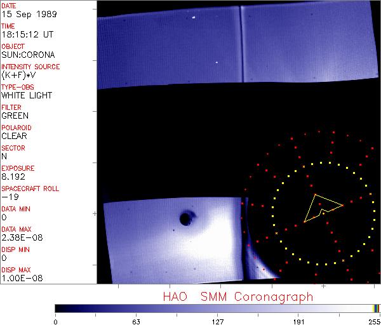Click the display max value 1.00E-08
This screenshot has height=325, width=381.
point(20,278)
